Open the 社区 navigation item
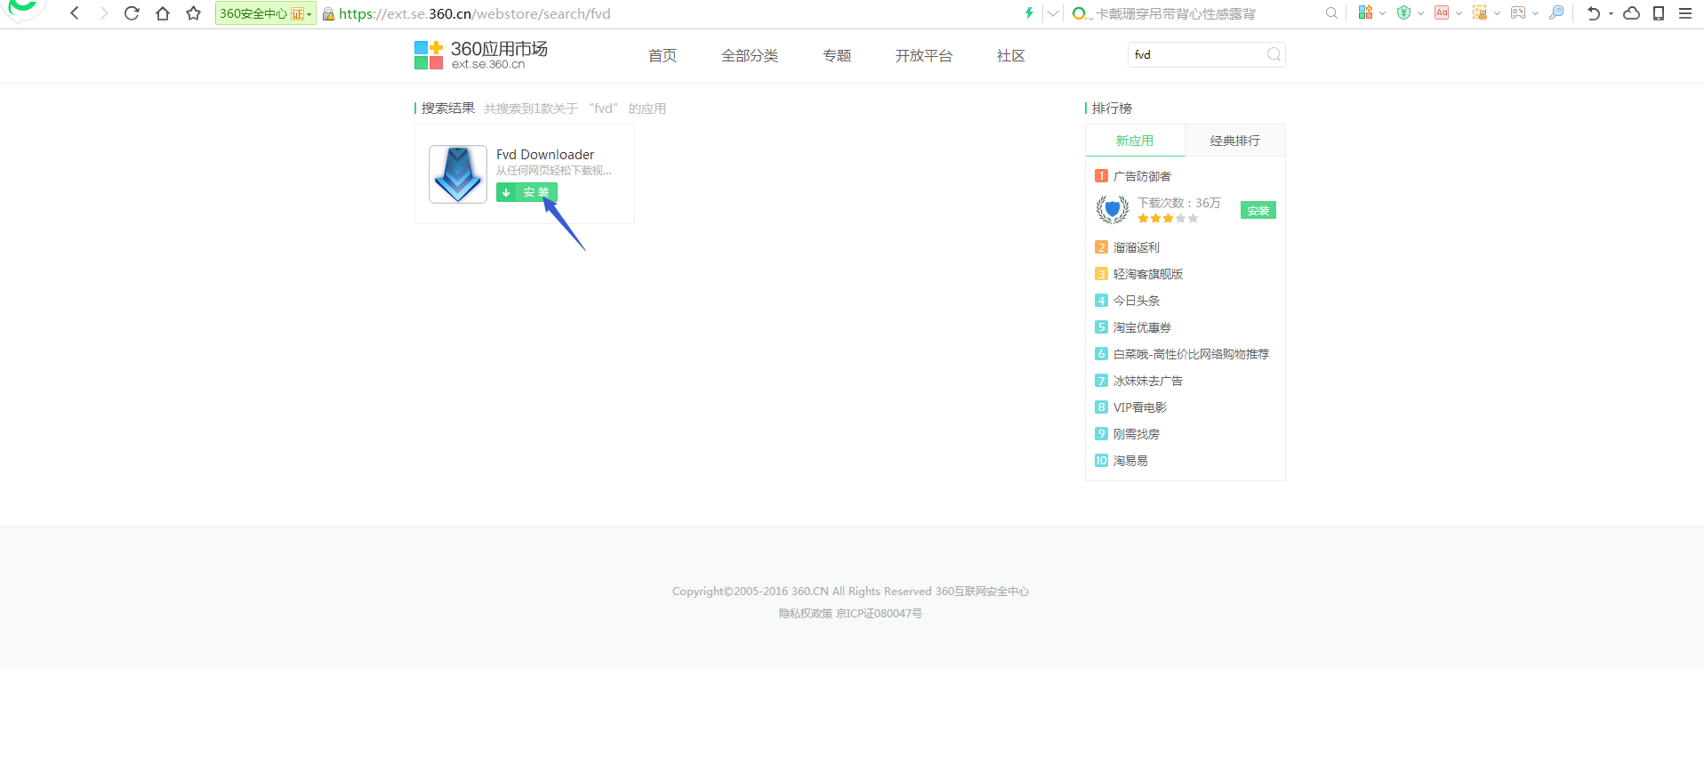Image resolution: width=1704 pixels, height=757 pixels. click(x=1011, y=55)
